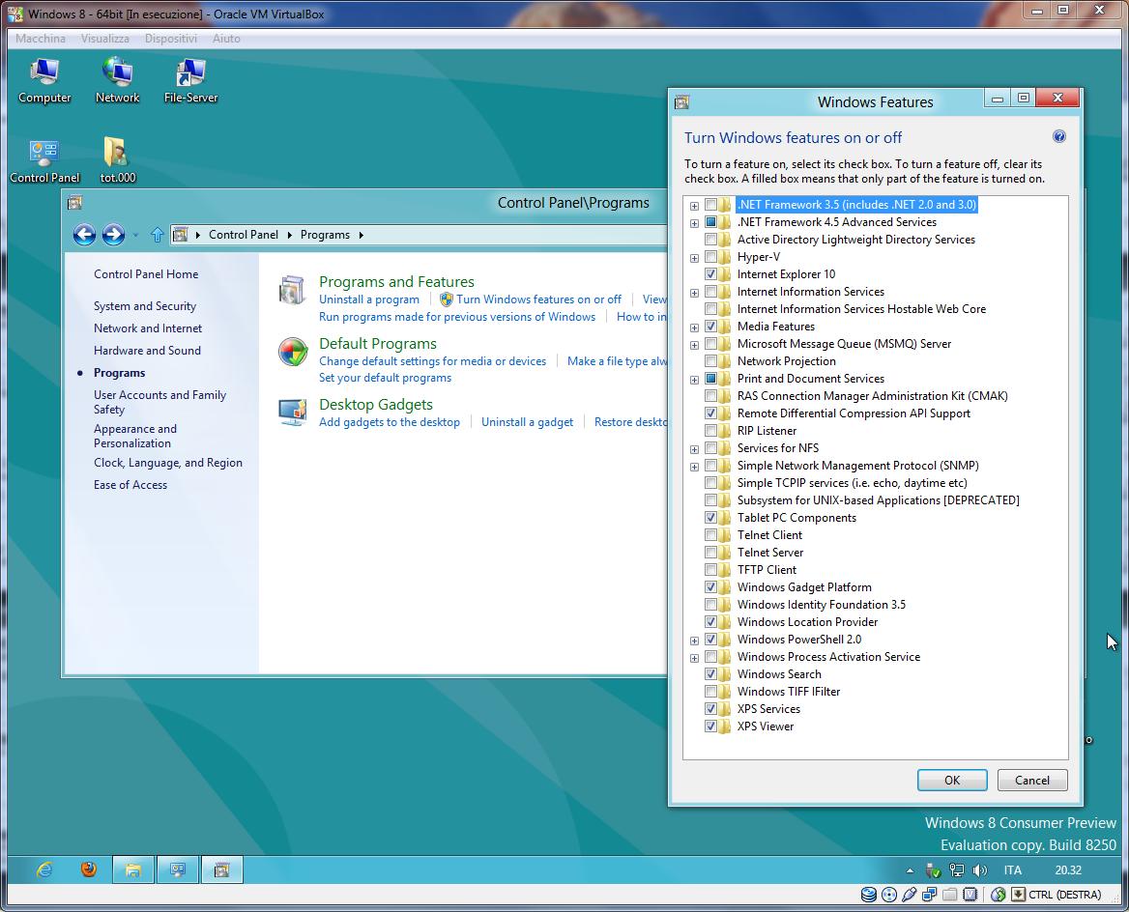Click the clock showing 20.32

[1068, 870]
